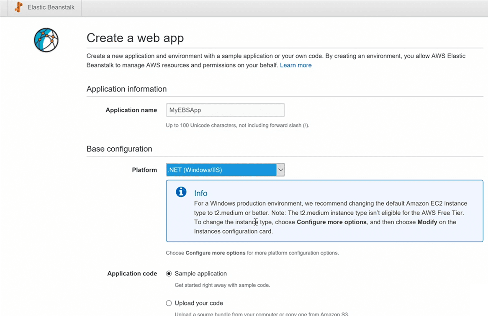Click the Create a web app heading
Viewport: 488px width, 316px height.
pyautogui.click(x=135, y=38)
